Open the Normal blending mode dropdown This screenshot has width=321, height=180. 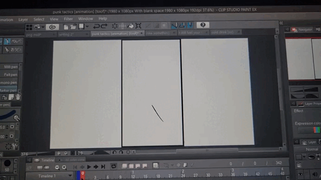click(x=312, y=149)
